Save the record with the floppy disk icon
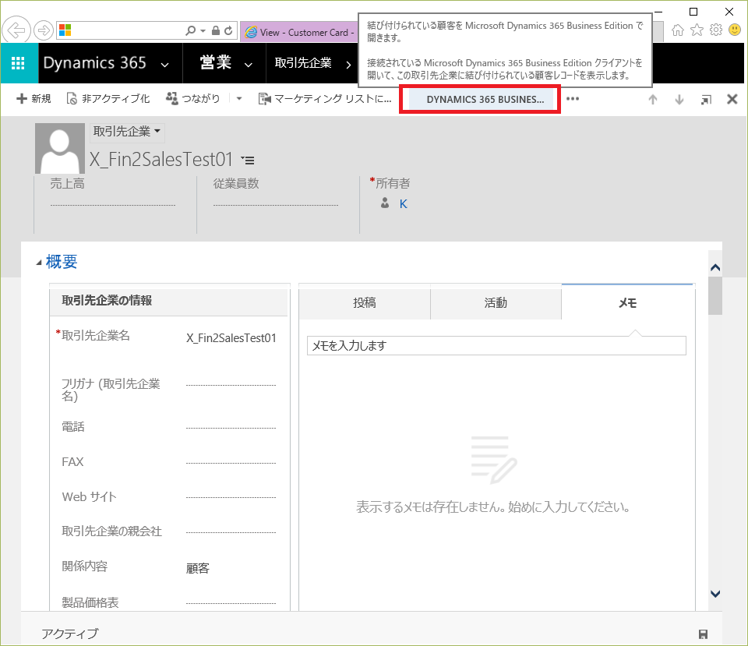Viewport: 748px width, 646px height. point(703,634)
